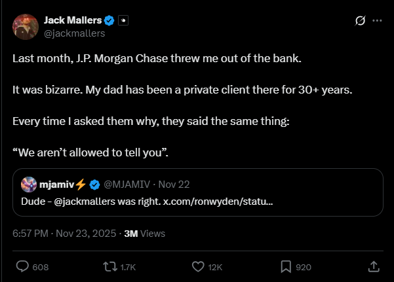Open the three-dot More menu

click(377, 20)
